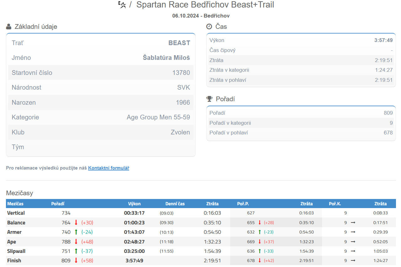Click the person icon next to Základní údaje

pyautogui.click(x=9, y=27)
